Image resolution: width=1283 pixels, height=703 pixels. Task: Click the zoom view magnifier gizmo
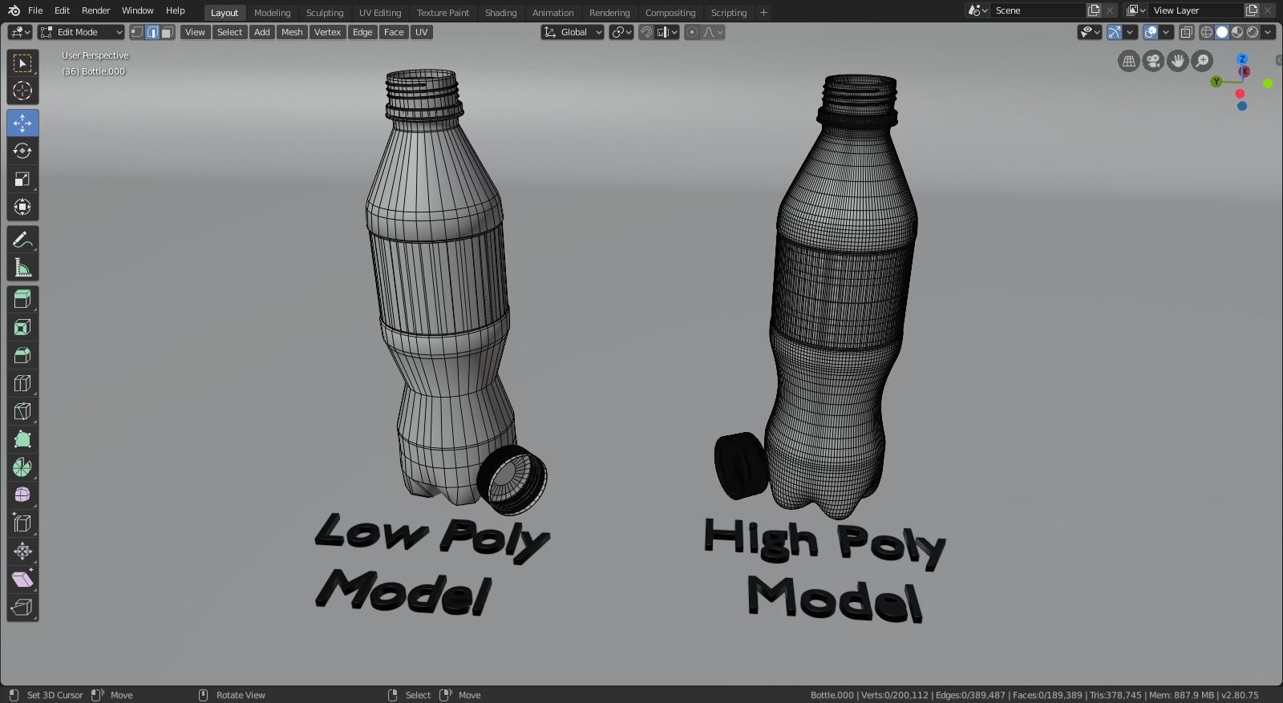(x=1201, y=61)
